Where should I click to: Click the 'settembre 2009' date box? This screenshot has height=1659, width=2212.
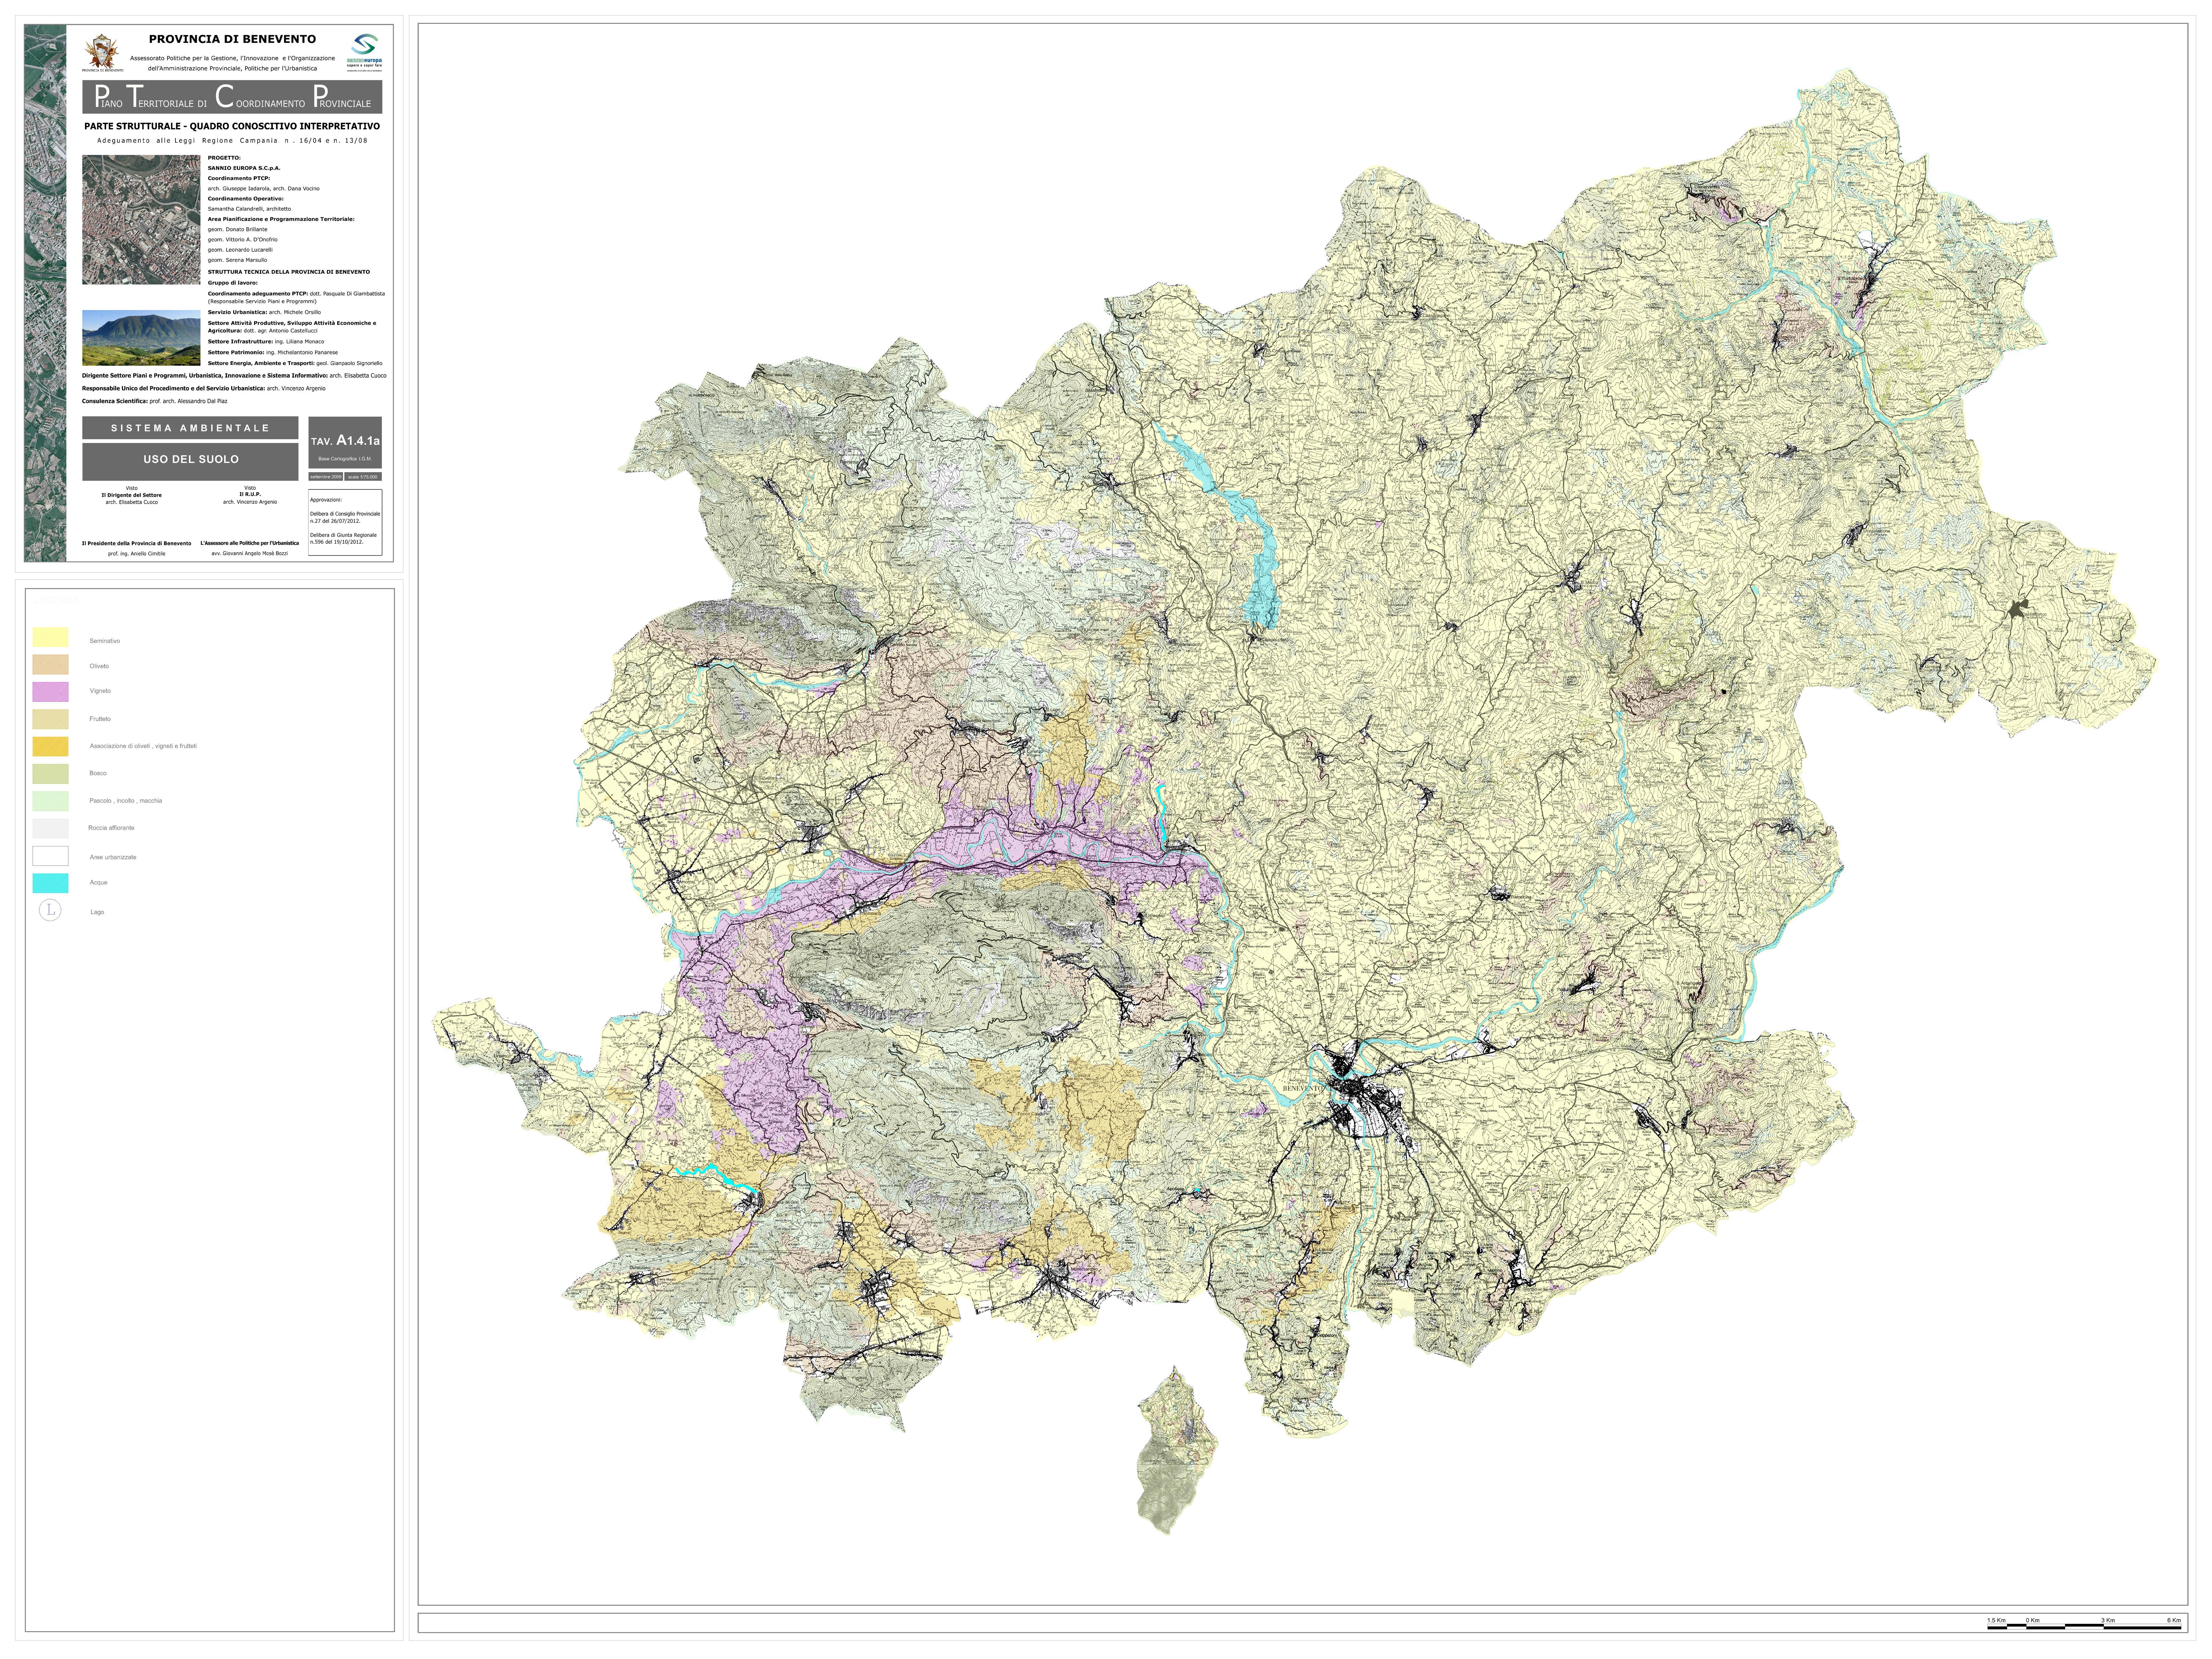(326, 476)
